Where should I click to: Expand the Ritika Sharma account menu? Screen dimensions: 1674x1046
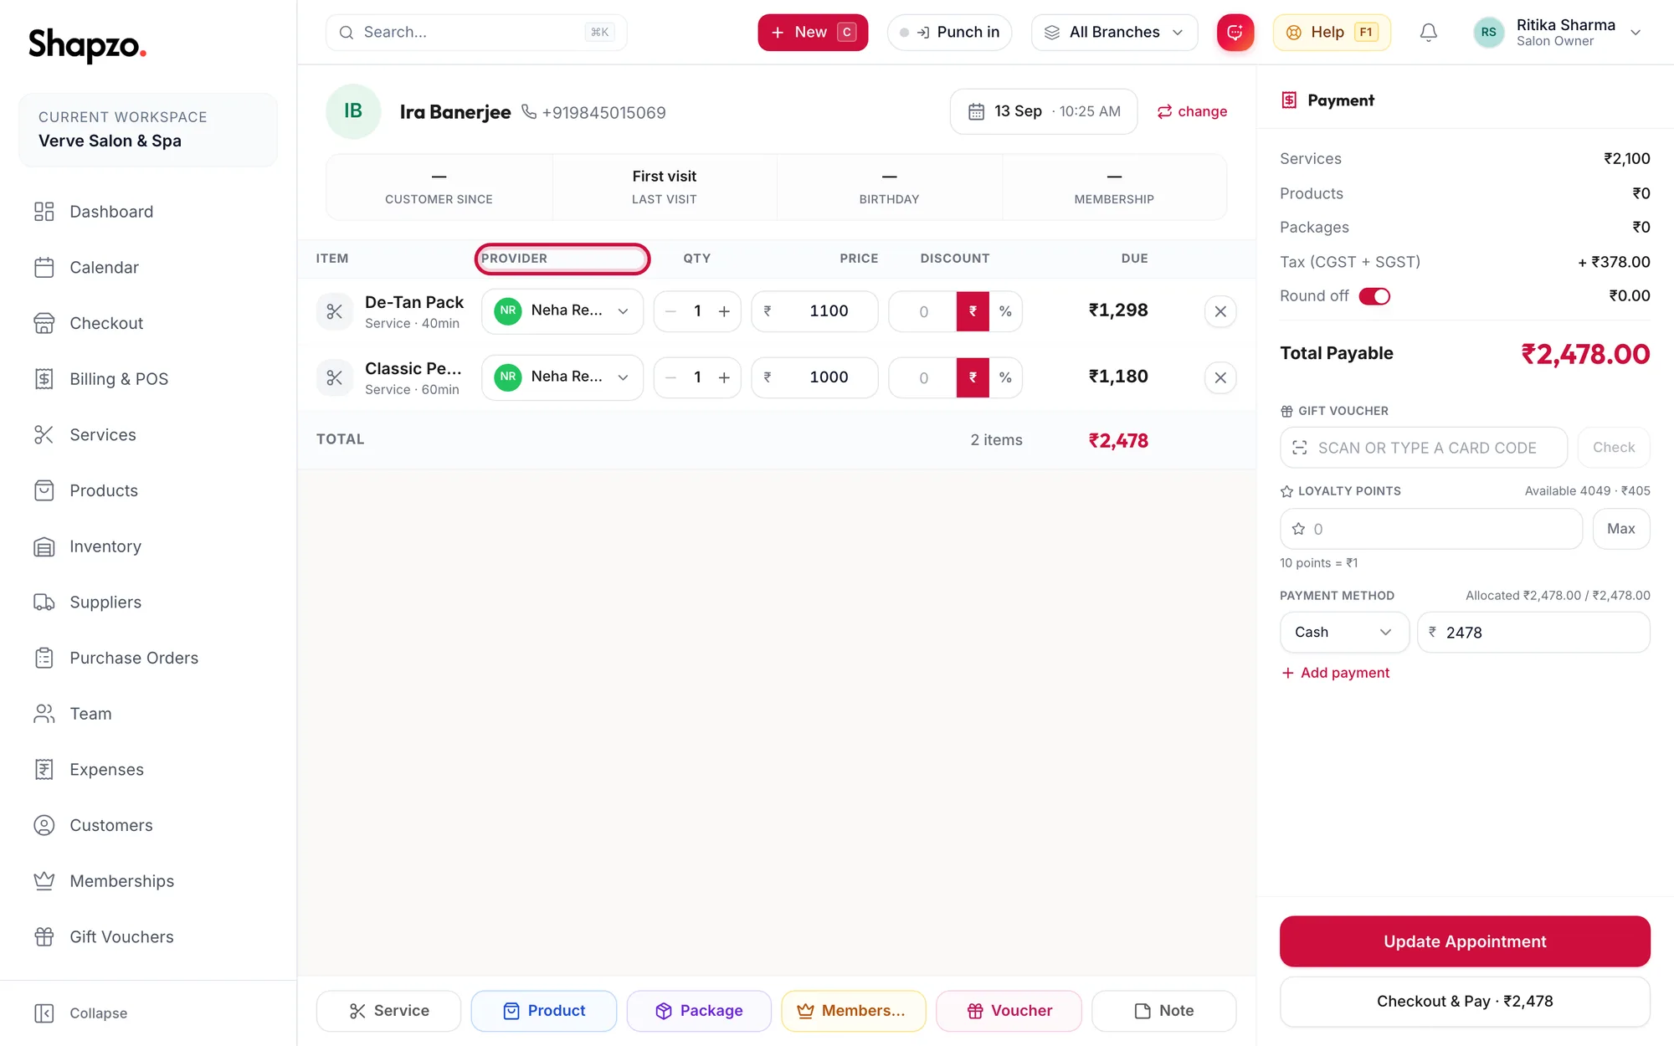(1558, 33)
